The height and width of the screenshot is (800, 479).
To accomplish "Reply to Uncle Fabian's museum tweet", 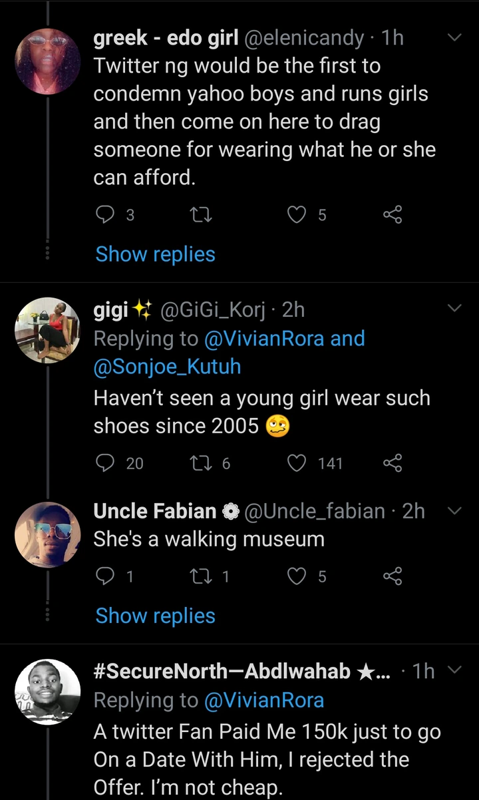I will (105, 576).
